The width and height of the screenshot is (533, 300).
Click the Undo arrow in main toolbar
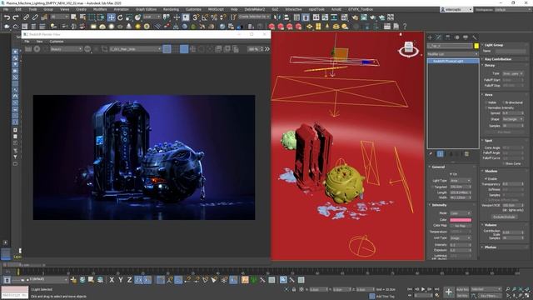pos(7,17)
